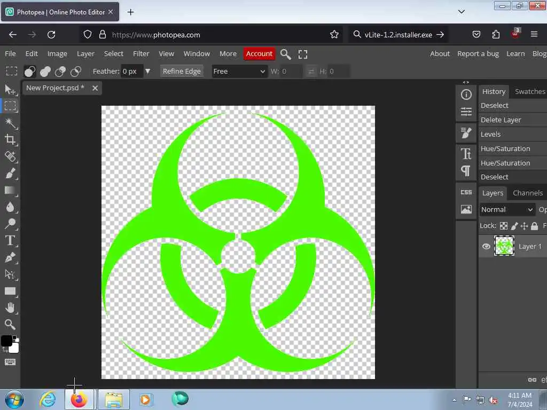
Task: Open Report a bug link
Action: 478,54
